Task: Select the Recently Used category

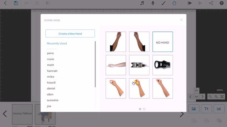Action: 57,43
